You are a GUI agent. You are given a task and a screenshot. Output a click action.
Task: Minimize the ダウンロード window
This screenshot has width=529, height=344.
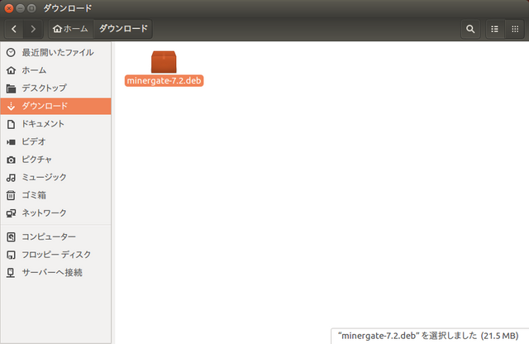click(x=20, y=8)
